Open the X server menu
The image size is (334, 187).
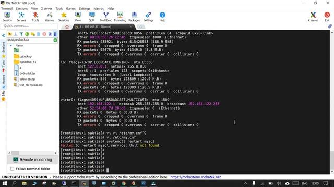tap(46, 9)
